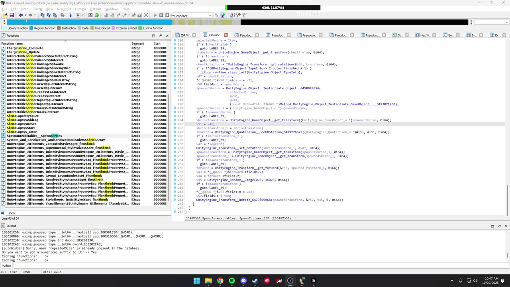
Task: Pause process with the pause icon
Action: 161,15
